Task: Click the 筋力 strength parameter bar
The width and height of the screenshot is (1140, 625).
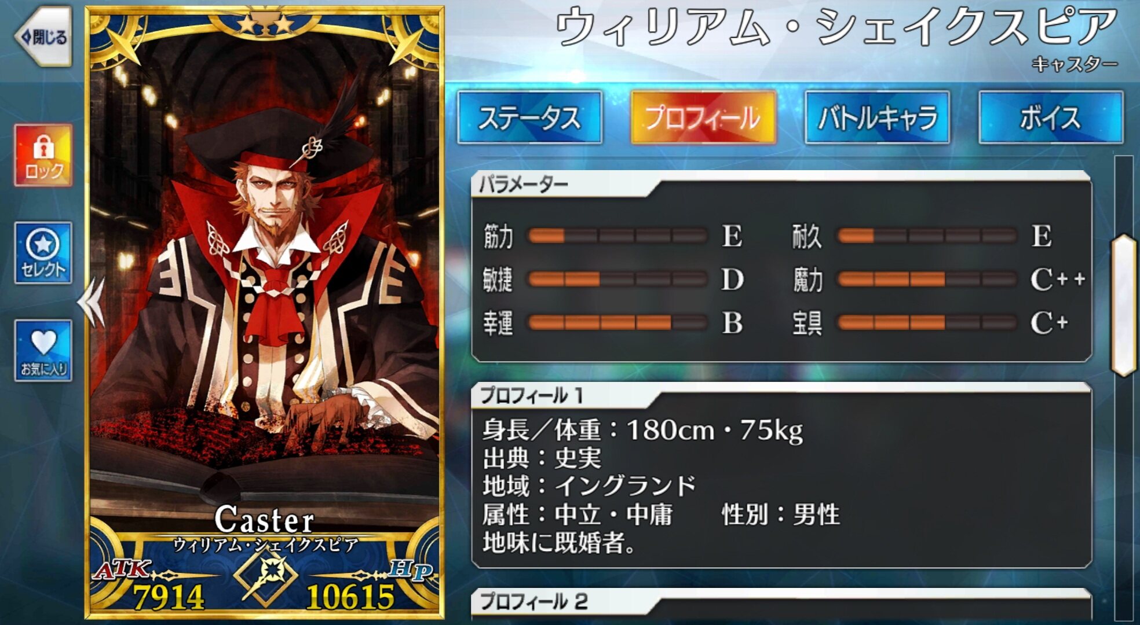Action: coord(618,236)
